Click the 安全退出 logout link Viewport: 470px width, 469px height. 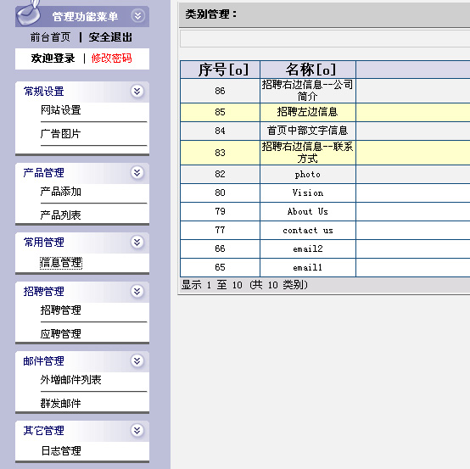(110, 37)
